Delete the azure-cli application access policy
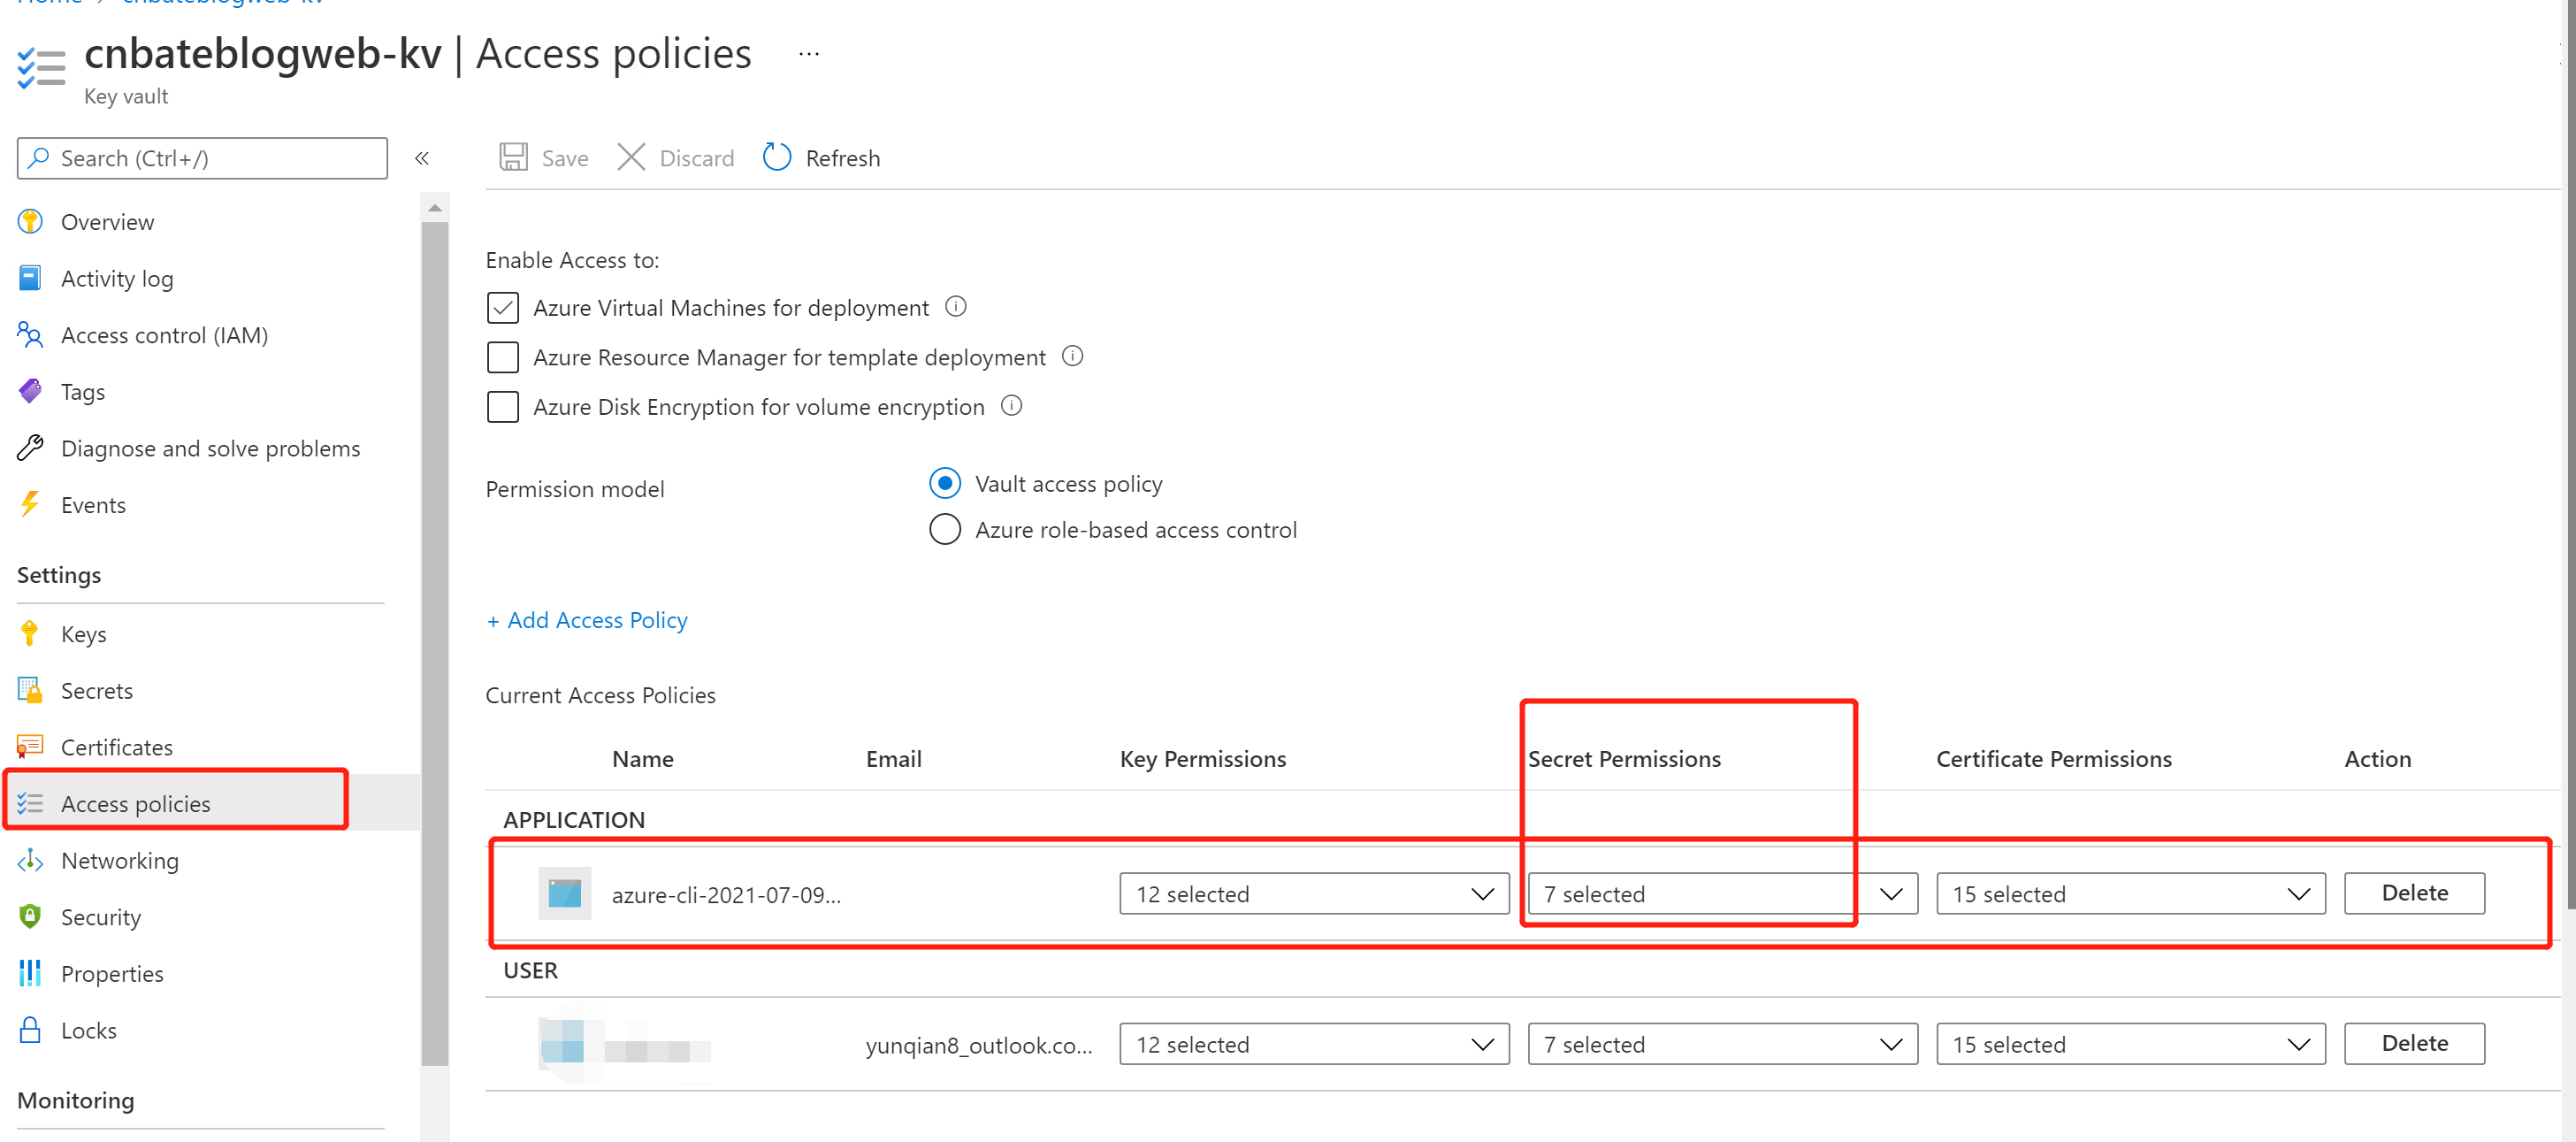 click(2413, 893)
